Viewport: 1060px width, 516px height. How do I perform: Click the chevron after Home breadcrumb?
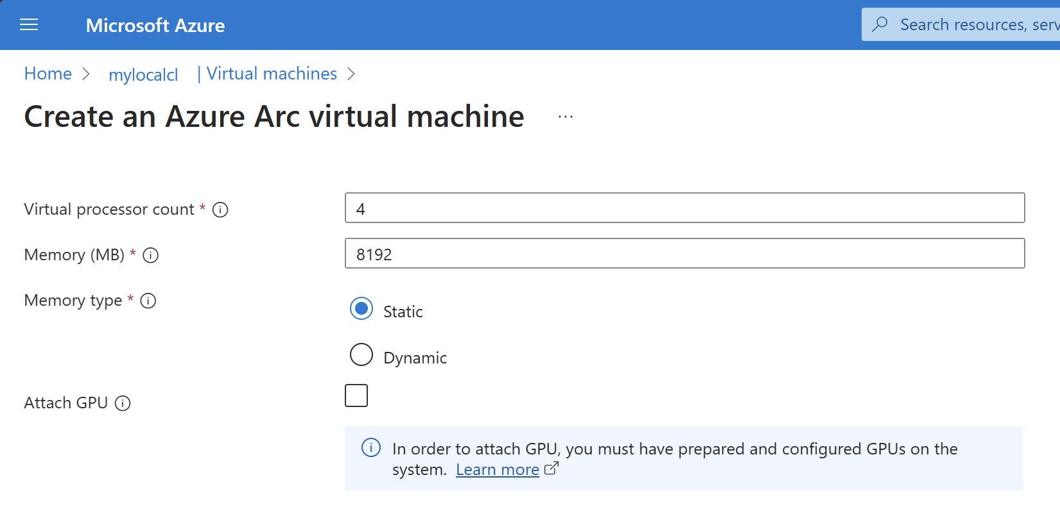[x=86, y=74]
